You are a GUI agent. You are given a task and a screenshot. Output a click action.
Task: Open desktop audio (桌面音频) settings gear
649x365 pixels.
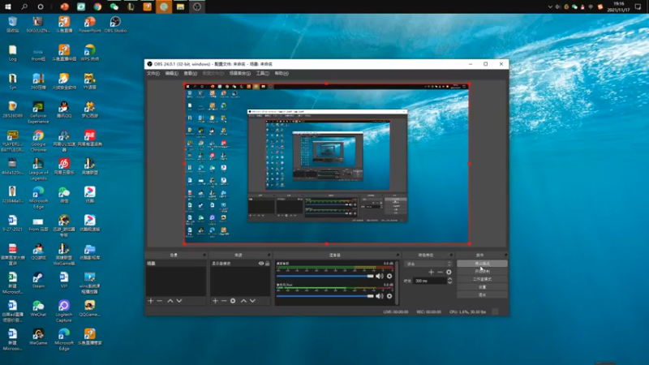[x=389, y=276]
